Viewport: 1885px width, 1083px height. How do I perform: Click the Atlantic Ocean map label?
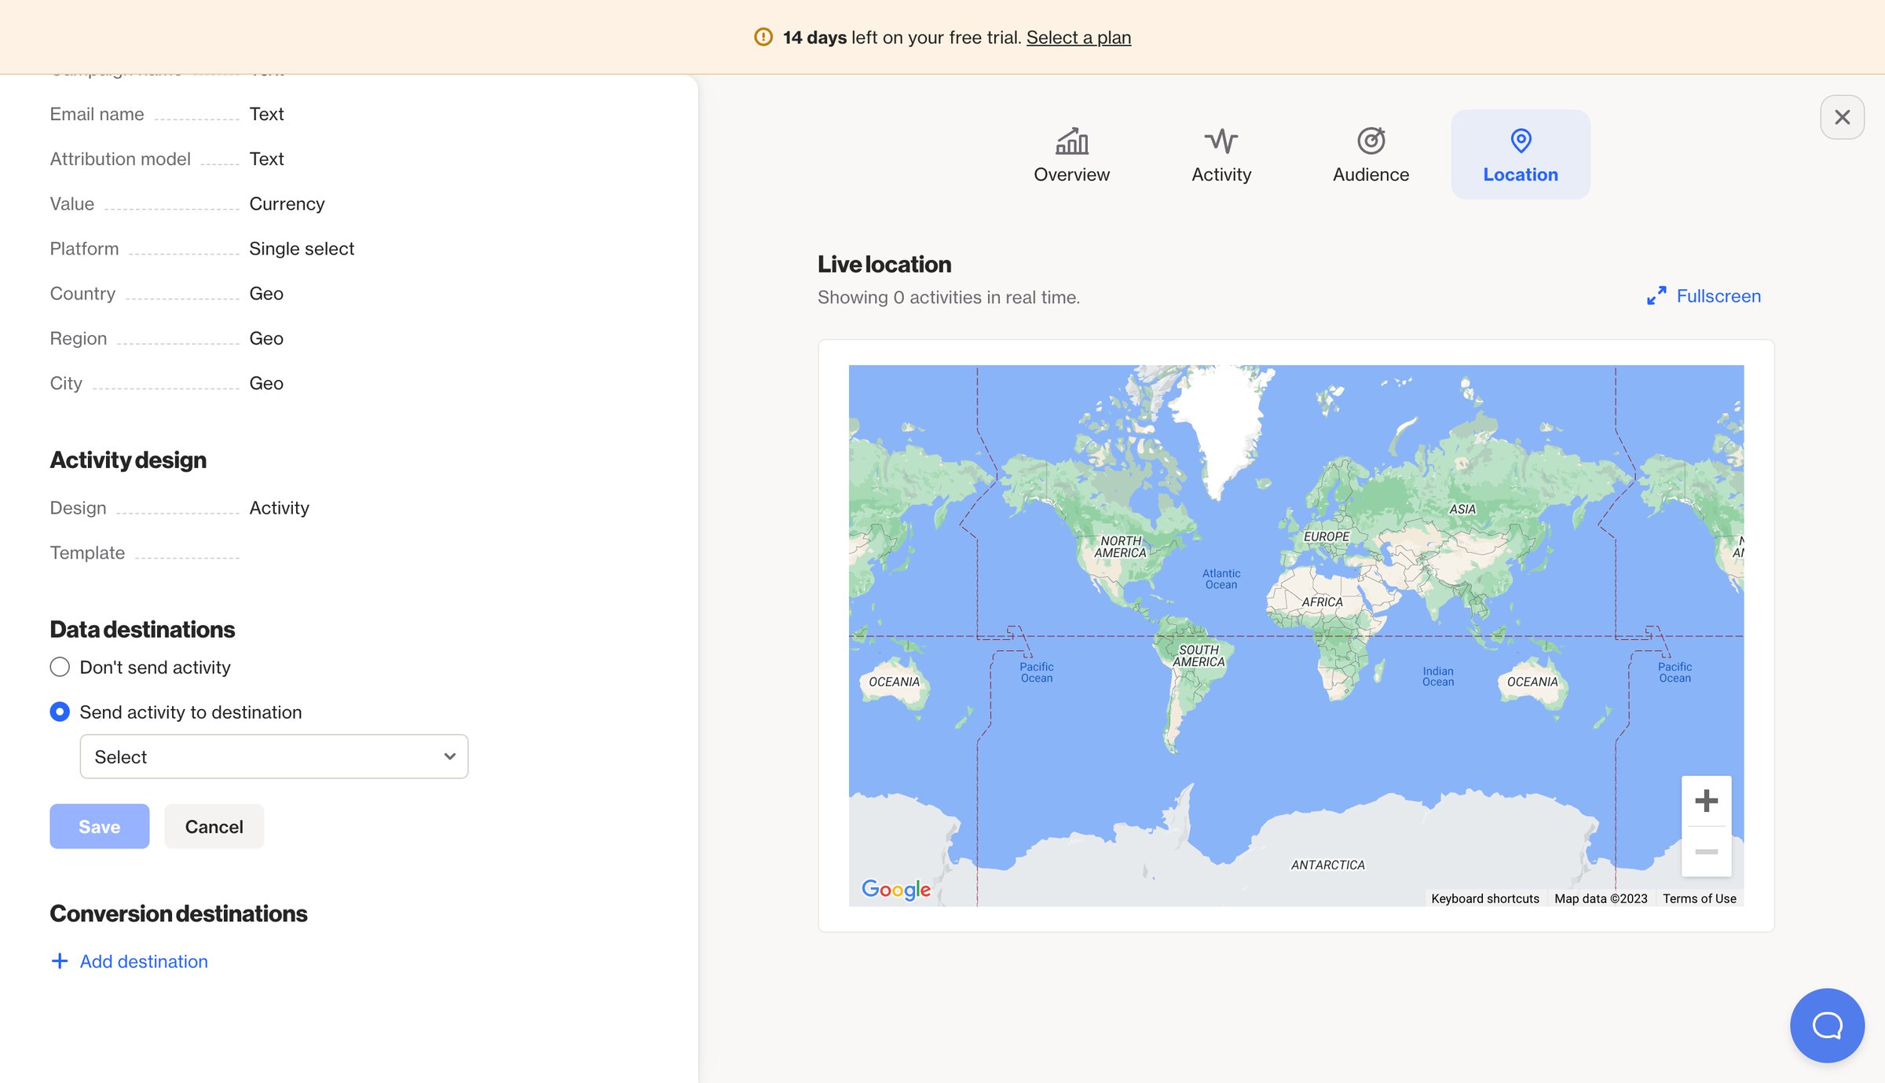(1221, 579)
